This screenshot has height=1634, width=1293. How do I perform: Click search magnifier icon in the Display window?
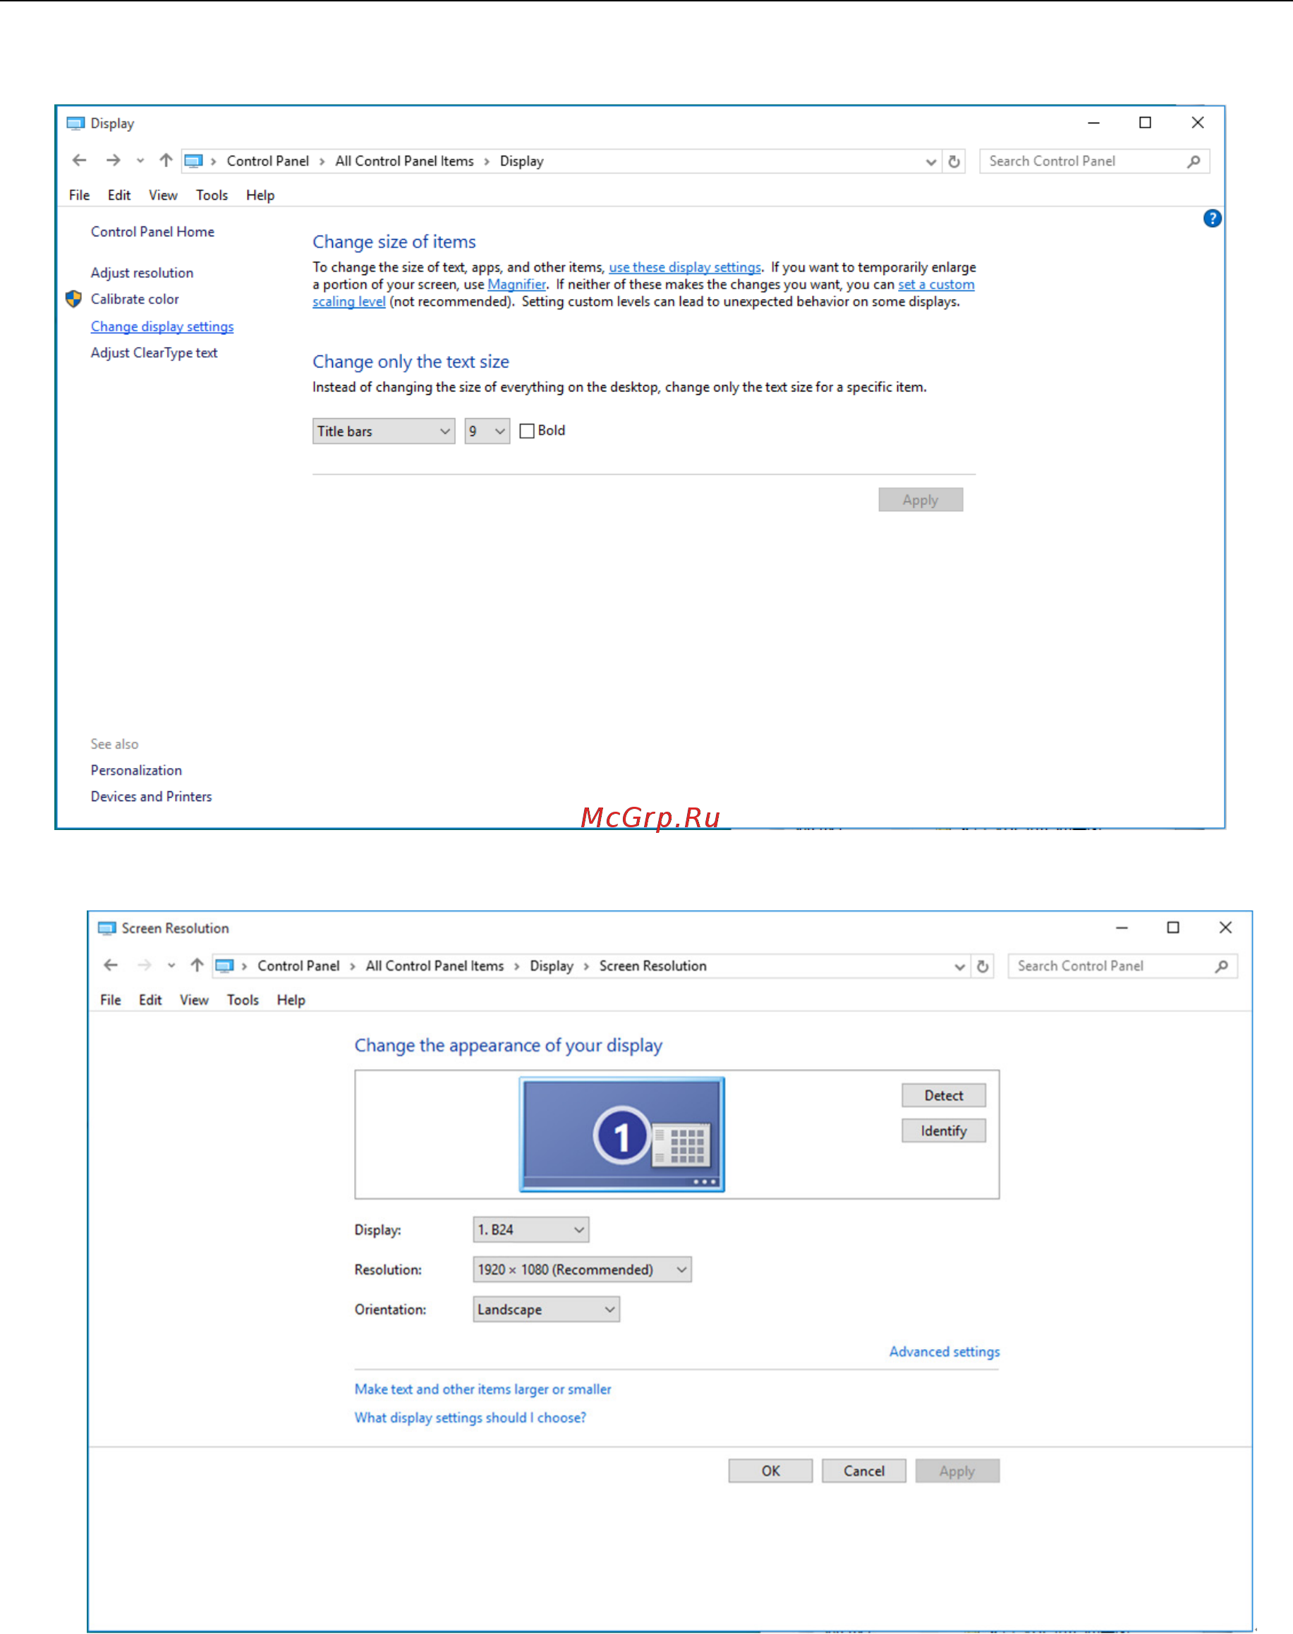point(1193,161)
